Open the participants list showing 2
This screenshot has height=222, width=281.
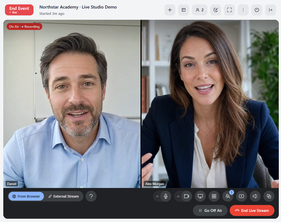[x=200, y=10]
